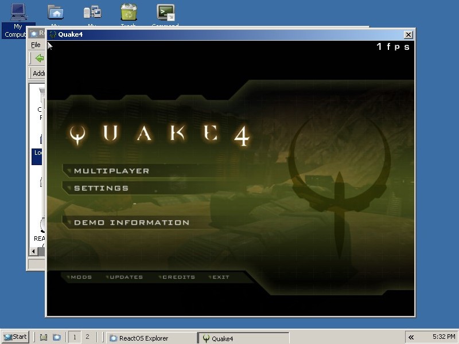Open Demo Information
This screenshot has width=459, height=344.
pos(131,222)
